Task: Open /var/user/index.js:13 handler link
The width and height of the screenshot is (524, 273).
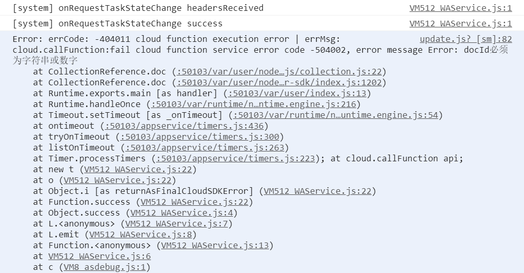Action: coord(297,94)
